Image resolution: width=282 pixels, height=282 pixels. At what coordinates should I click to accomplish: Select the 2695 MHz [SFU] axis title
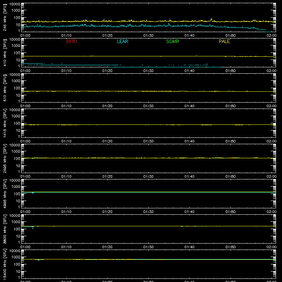[5, 158]
